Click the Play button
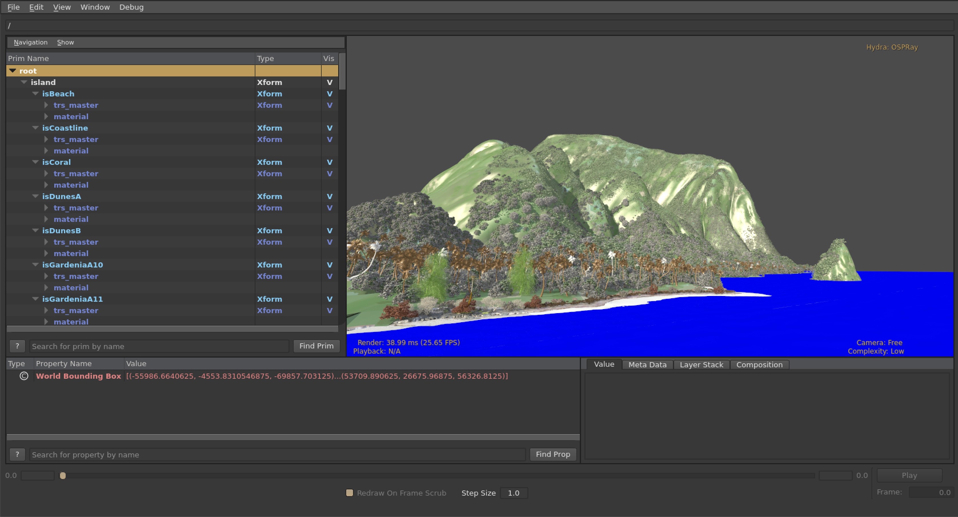This screenshot has width=958, height=517. pos(909,475)
